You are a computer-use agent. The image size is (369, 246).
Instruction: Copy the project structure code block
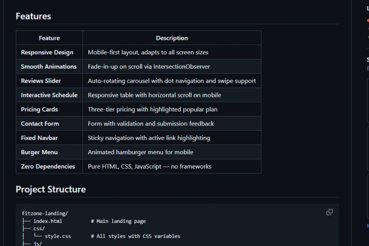coord(330,212)
